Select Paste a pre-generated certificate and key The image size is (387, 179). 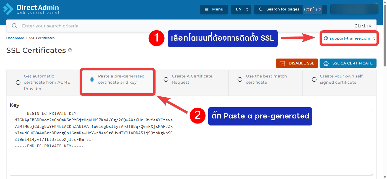pos(92,79)
